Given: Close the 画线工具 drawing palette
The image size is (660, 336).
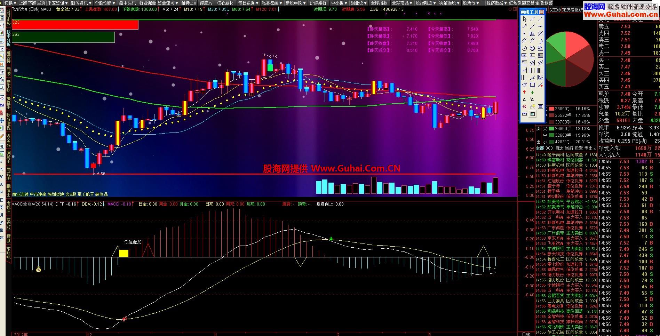Looking at the screenshot, I should 541,12.
